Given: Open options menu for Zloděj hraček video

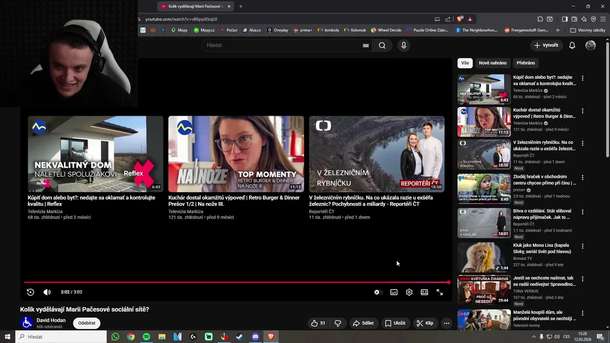Looking at the screenshot, I should pos(582,178).
